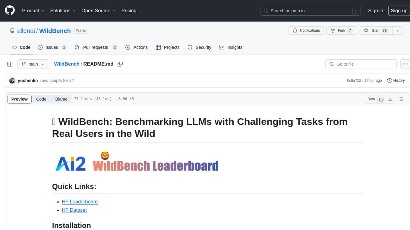Open the allenai organization link
This screenshot has height=230, width=410.
click(x=26, y=31)
